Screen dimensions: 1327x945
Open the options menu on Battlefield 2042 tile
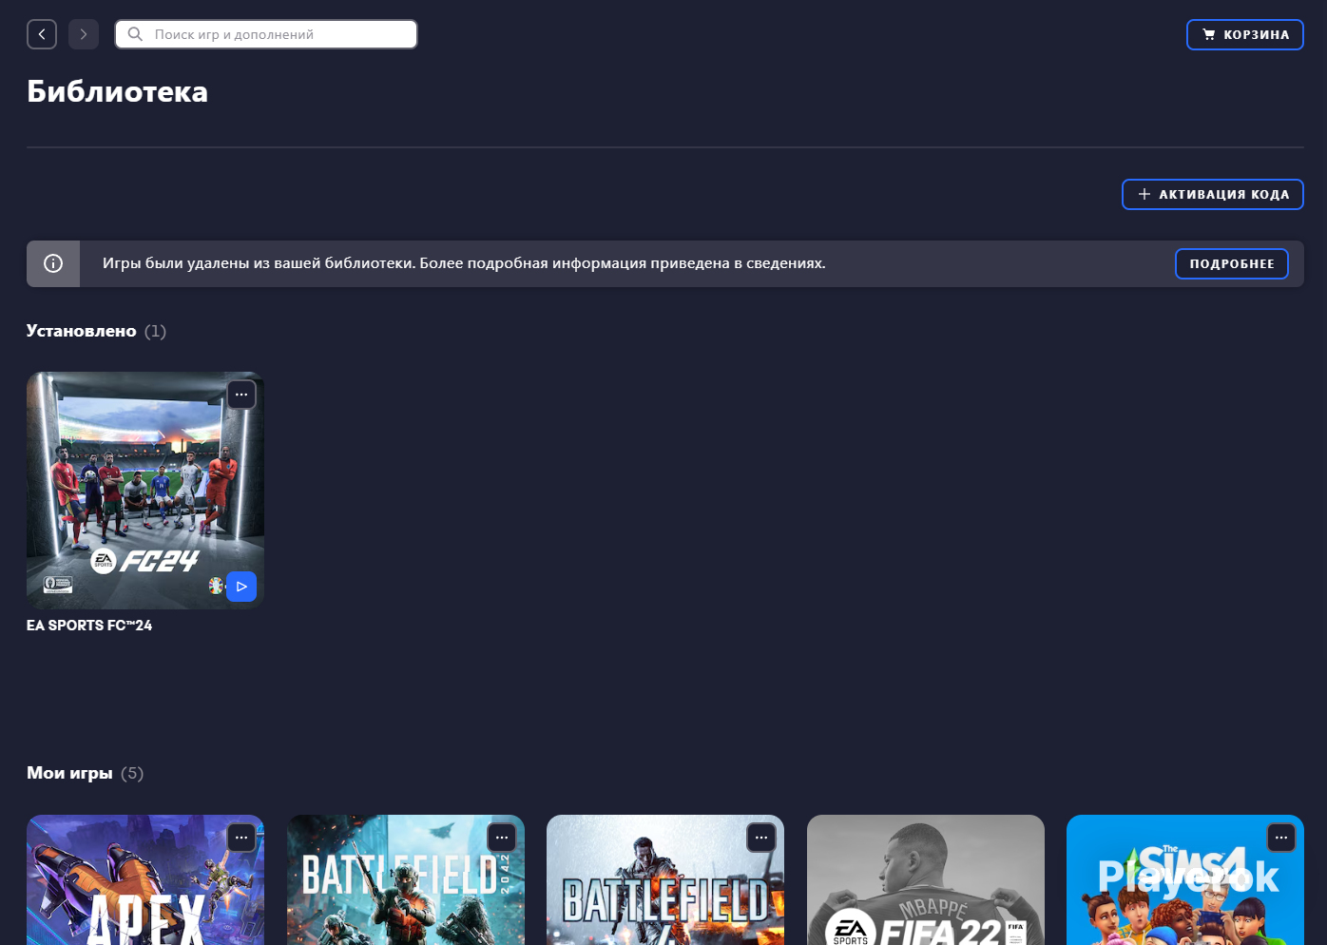(502, 838)
